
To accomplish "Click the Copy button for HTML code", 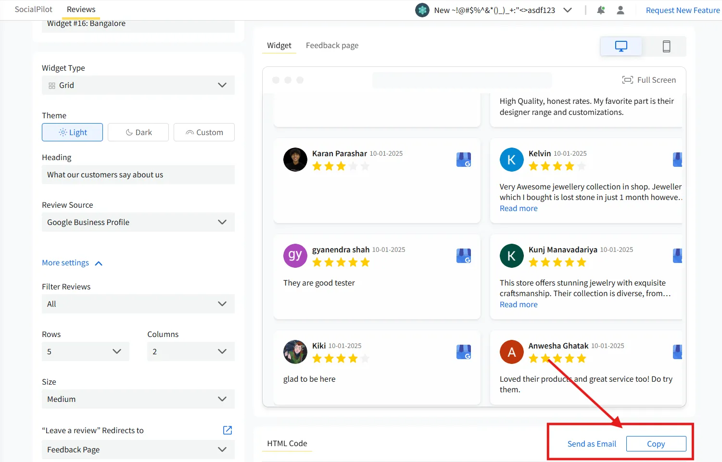I will (x=656, y=443).
